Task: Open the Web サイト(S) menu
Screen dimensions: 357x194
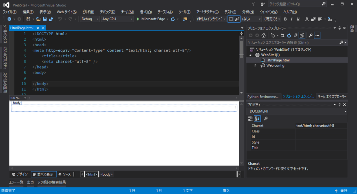Action: (x=67, y=12)
